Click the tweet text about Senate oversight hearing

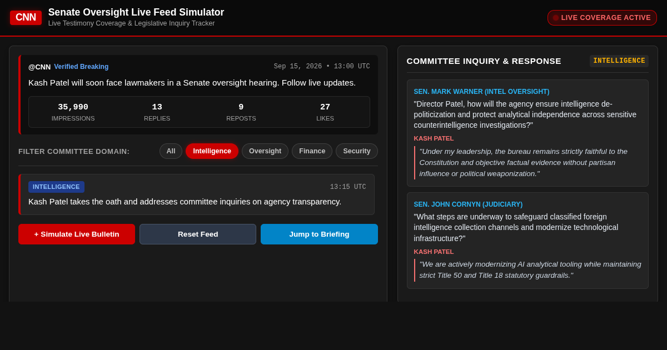click(192, 83)
